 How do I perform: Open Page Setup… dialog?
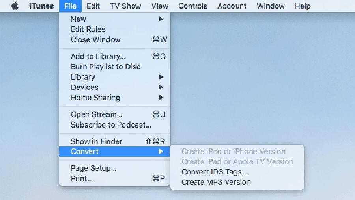[x=114, y=168]
